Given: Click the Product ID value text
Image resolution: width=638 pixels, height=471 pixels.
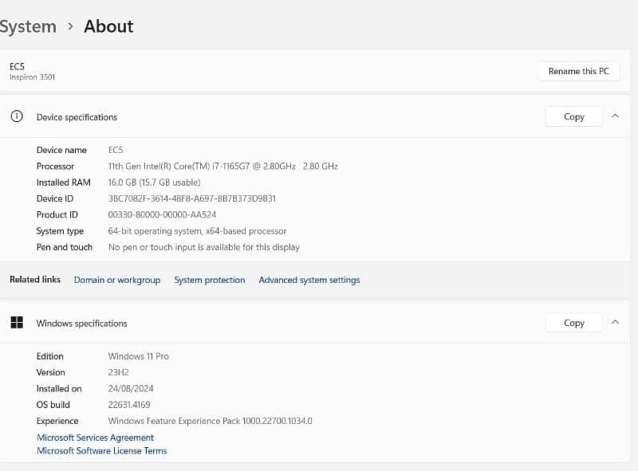Looking at the screenshot, I should click(162, 214).
